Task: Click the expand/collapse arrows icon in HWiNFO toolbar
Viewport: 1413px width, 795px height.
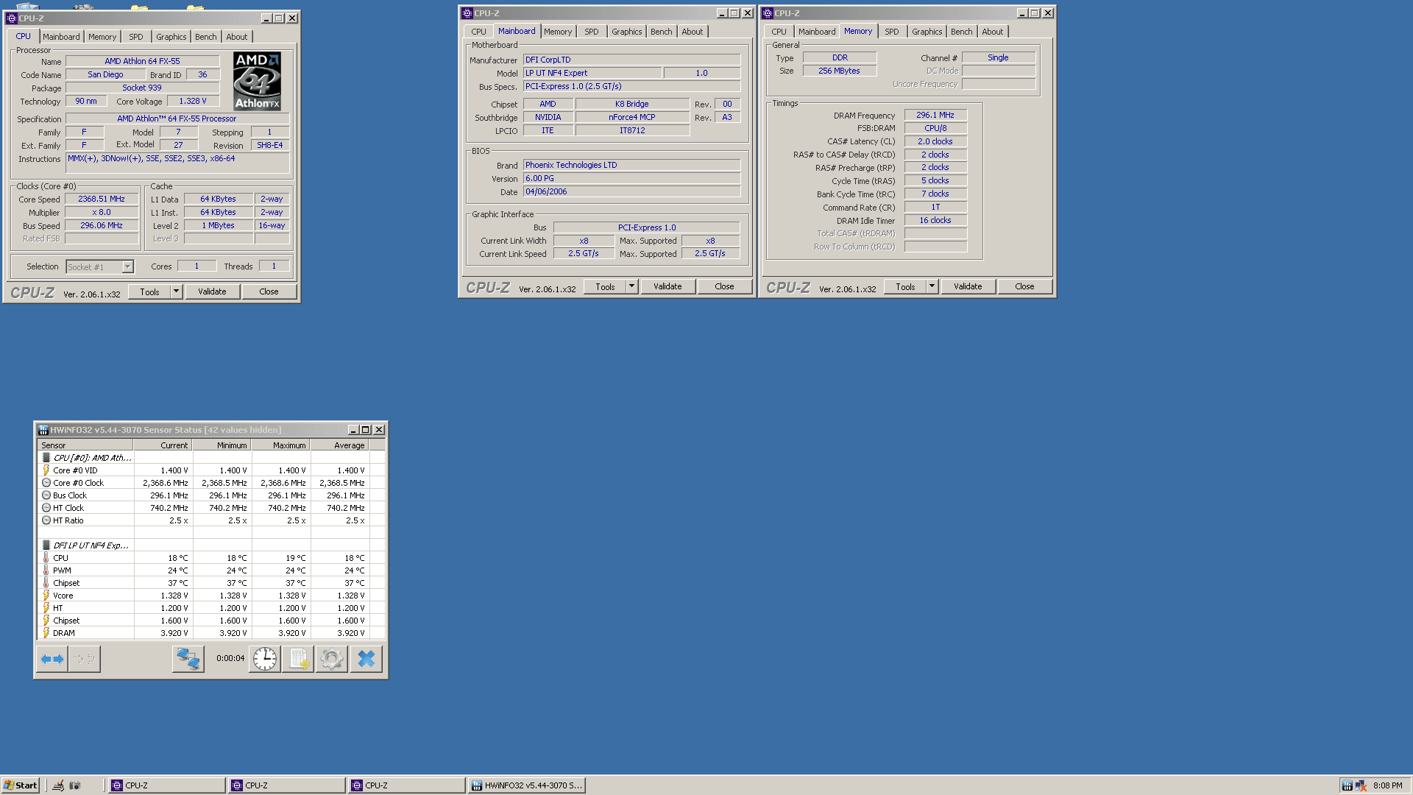Action: [52, 659]
